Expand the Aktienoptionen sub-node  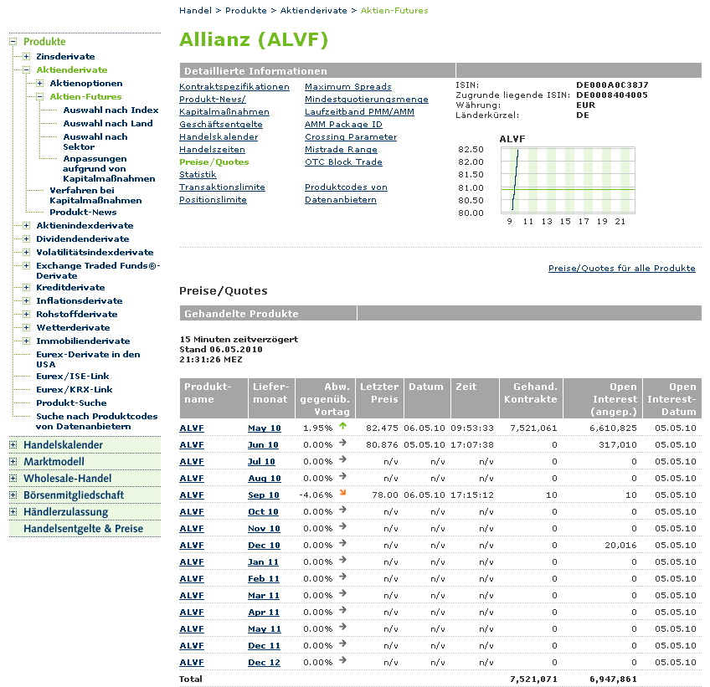click(x=40, y=84)
